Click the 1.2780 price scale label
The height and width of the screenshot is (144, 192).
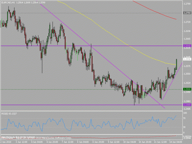(187, 4)
